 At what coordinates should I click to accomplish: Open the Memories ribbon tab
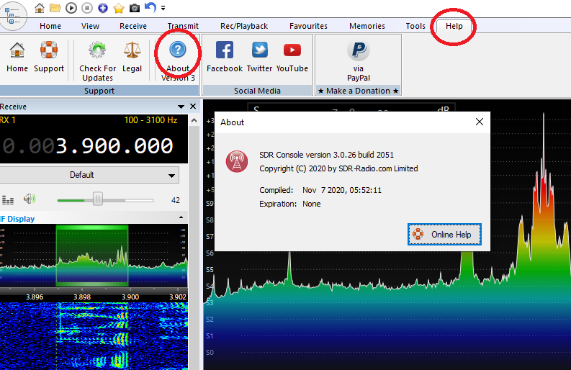coord(367,26)
